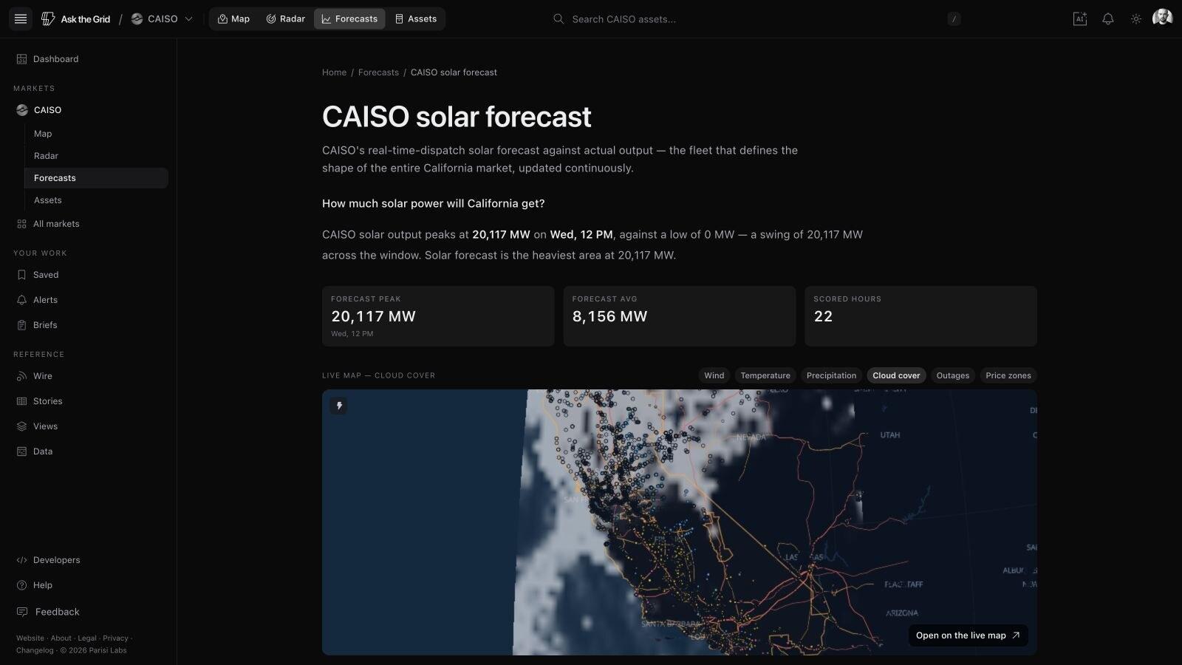Open the Legal footer link

point(87,638)
